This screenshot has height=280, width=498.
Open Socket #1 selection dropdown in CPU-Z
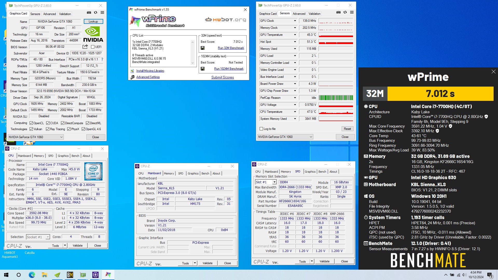(38, 237)
